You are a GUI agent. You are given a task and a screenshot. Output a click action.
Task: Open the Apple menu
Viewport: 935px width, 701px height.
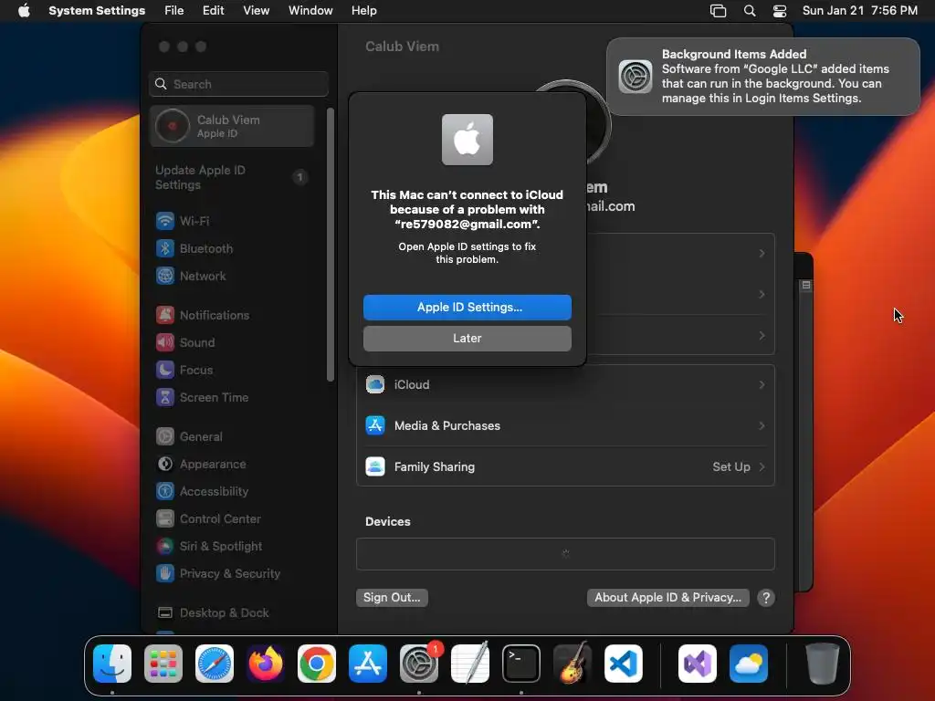tap(24, 11)
